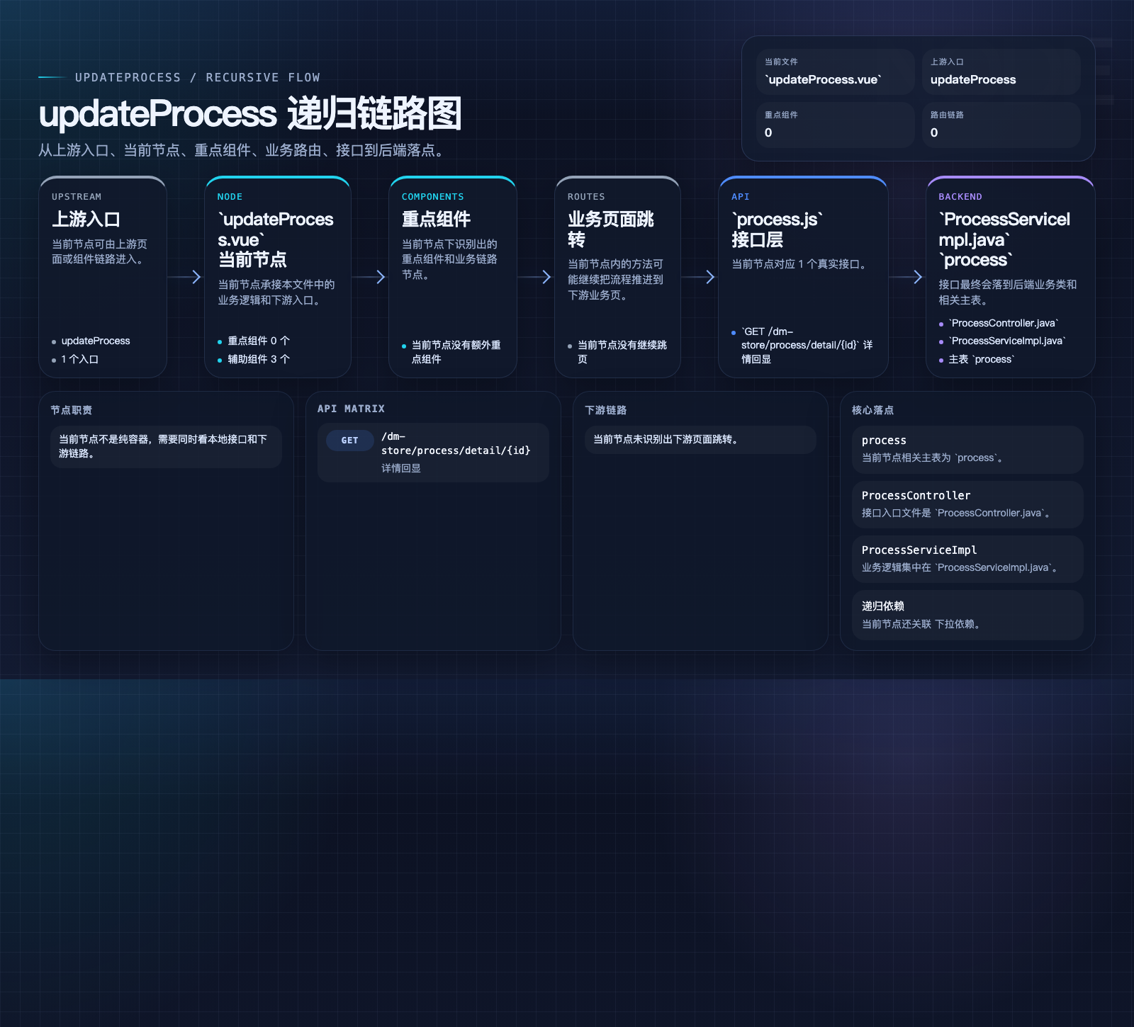Screen dimensions: 1134x1027
Task: Select the BACKEND `ProcessServiceImpl.java` card heading
Action: (1005, 239)
